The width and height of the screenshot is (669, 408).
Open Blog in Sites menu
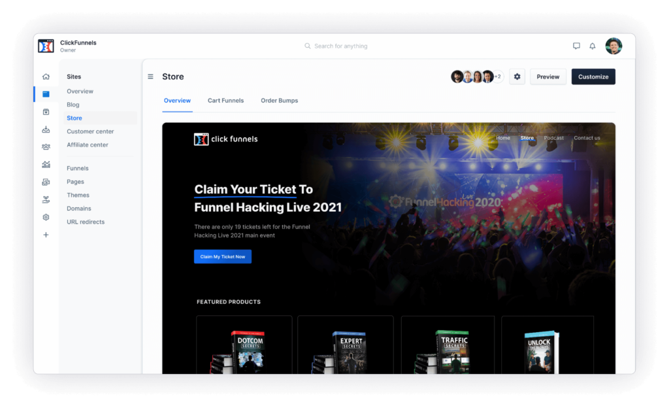(73, 105)
